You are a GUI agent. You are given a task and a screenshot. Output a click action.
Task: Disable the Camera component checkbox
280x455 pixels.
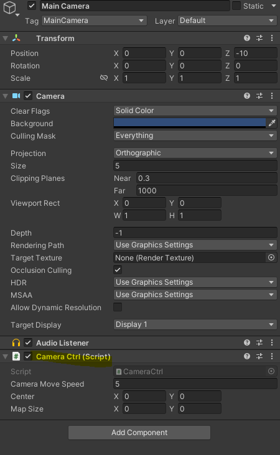(x=28, y=96)
